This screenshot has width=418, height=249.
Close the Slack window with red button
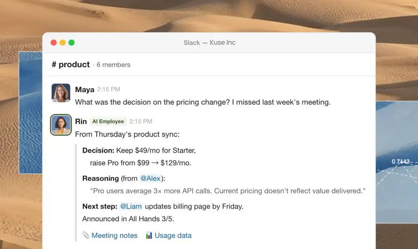(x=53, y=43)
